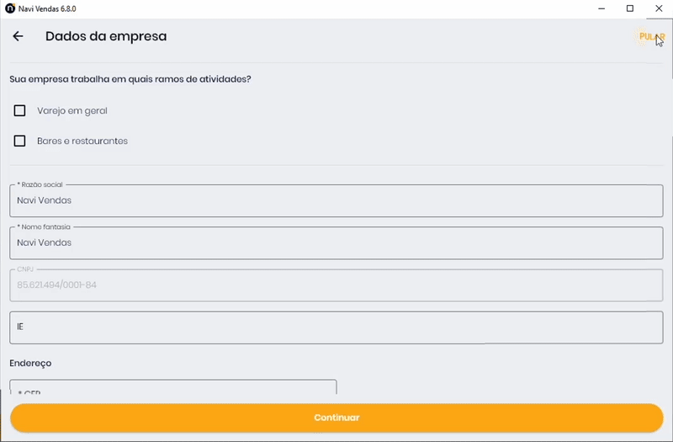Click the disabled CNPJ field

(336, 285)
